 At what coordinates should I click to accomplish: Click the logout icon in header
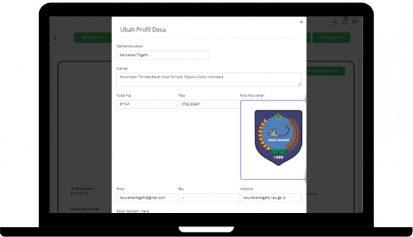point(355,22)
